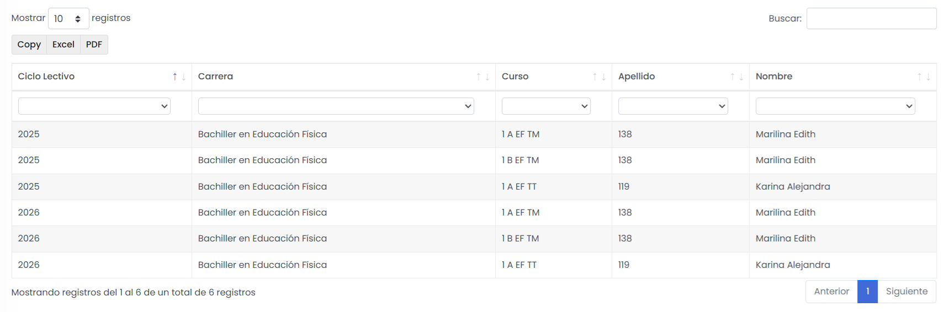
Task: Click 1 A EF TT in the 2025 row
Action: [x=519, y=187]
